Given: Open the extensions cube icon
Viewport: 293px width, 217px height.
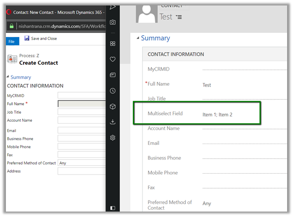Looking at the screenshot, I should [x=113, y=106].
